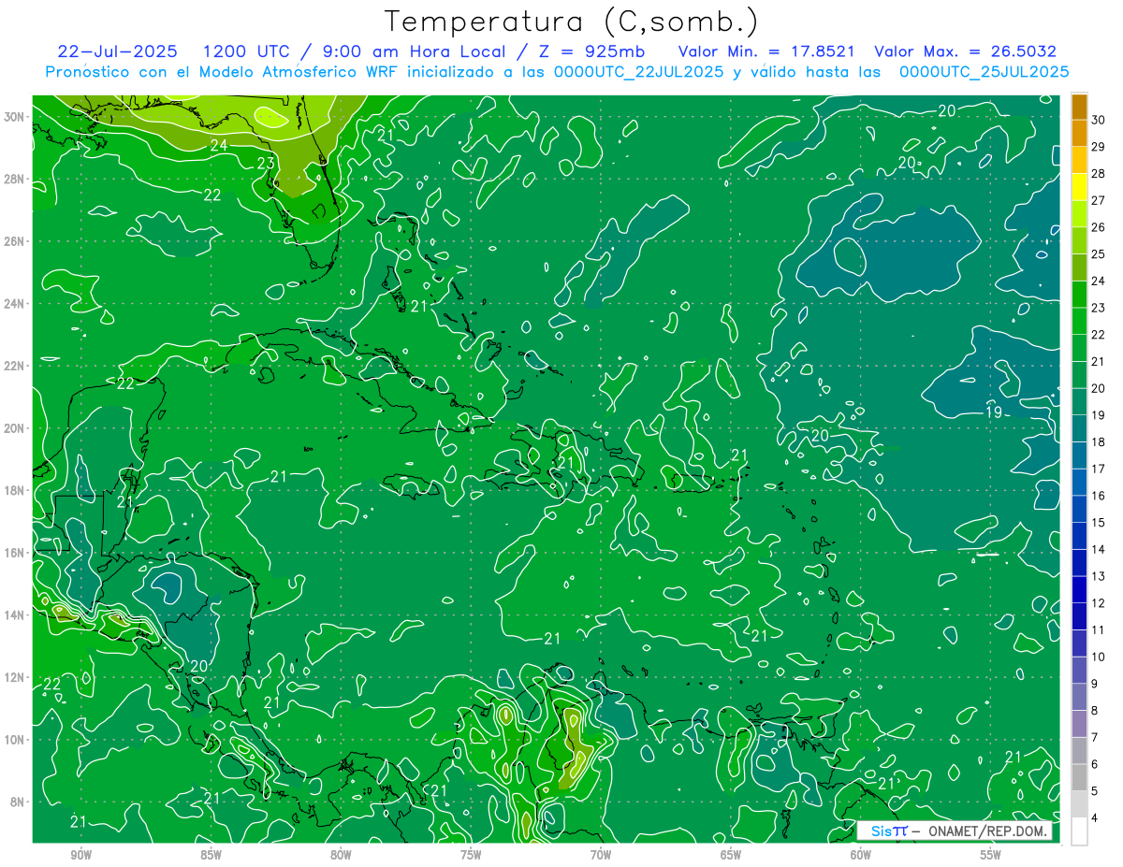Click latitude axis label '10N'
The height and width of the screenshot is (867, 1123).
(x=14, y=740)
